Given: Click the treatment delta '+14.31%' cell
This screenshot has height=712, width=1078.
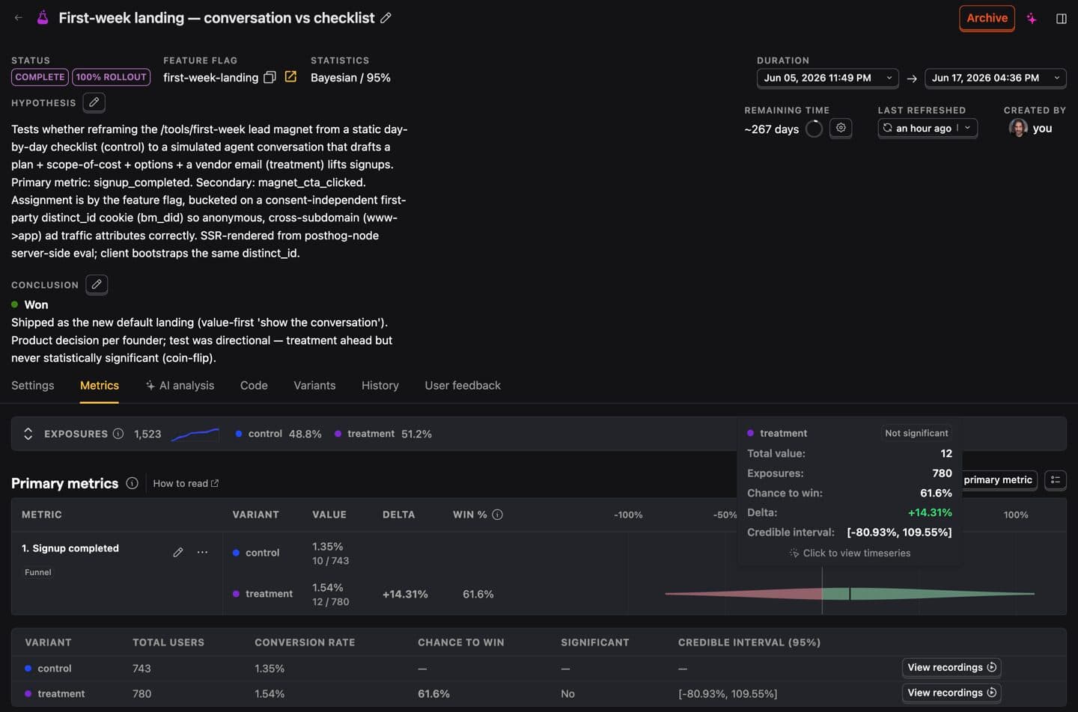Looking at the screenshot, I should coord(405,594).
